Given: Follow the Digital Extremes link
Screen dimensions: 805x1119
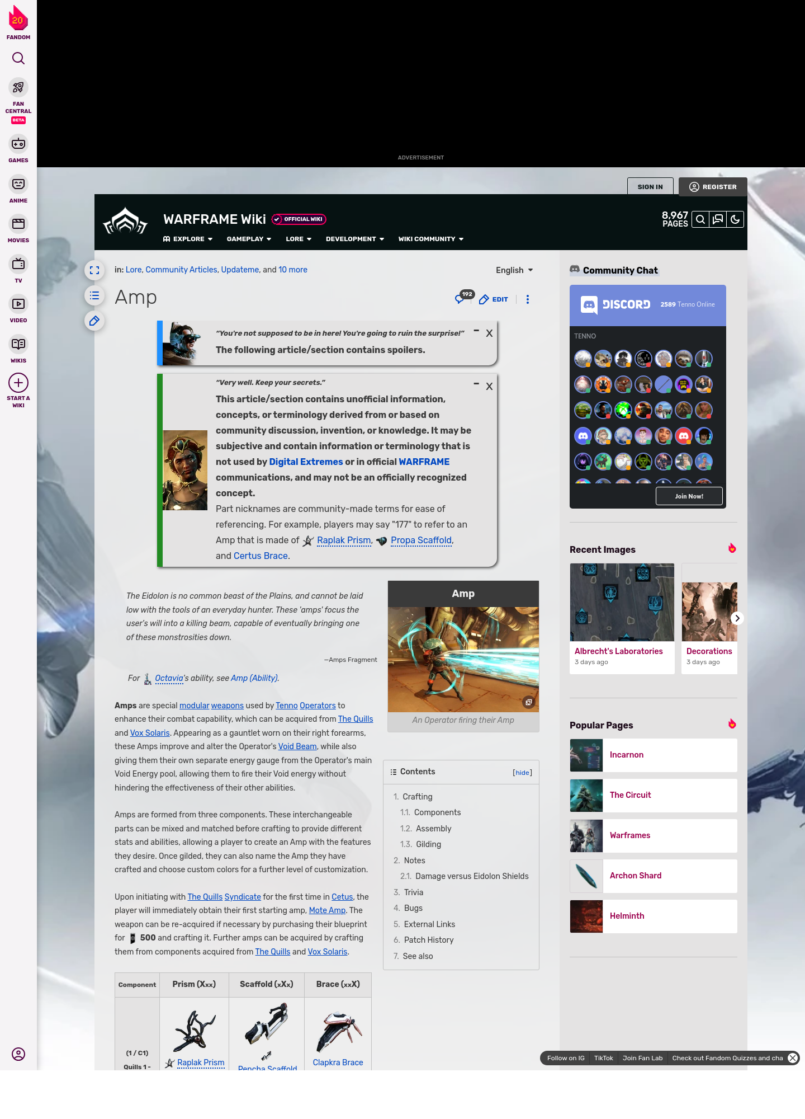Looking at the screenshot, I should click(306, 462).
